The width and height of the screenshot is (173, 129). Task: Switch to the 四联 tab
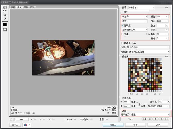click(x=32, y=7)
